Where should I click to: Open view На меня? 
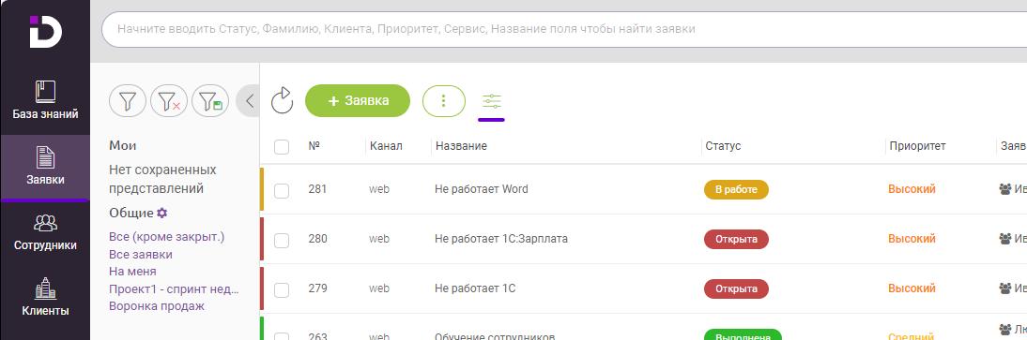coord(132,271)
